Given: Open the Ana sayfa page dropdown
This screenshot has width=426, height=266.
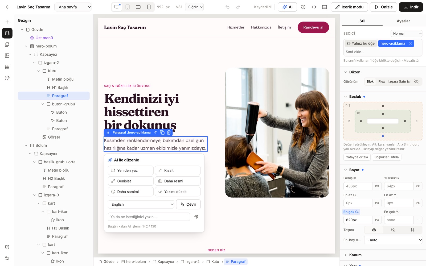Looking at the screenshot, I should [x=73, y=7].
